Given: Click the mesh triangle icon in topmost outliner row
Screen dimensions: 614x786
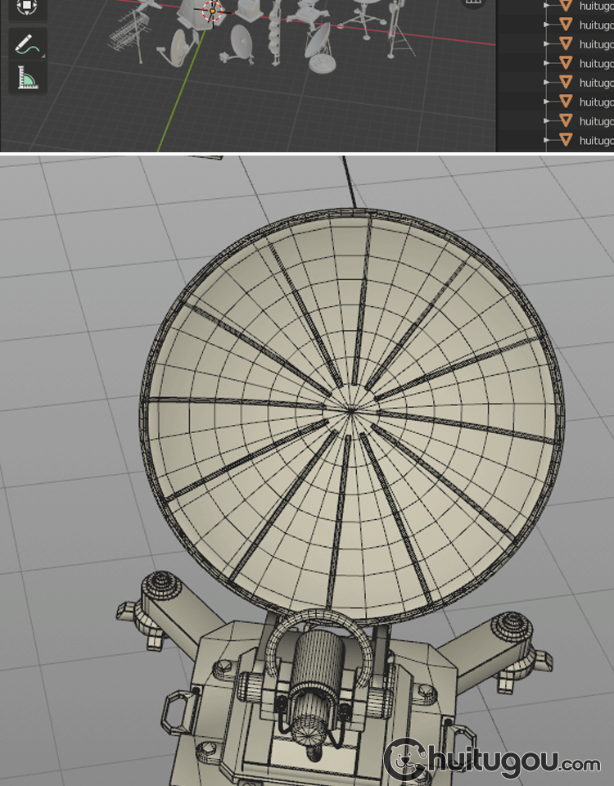Looking at the screenshot, I should 565,6.
